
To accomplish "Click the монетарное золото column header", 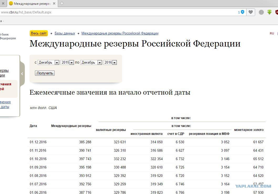I will (249, 130).
